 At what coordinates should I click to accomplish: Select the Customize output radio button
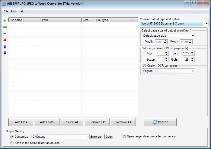(x=12, y=137)
